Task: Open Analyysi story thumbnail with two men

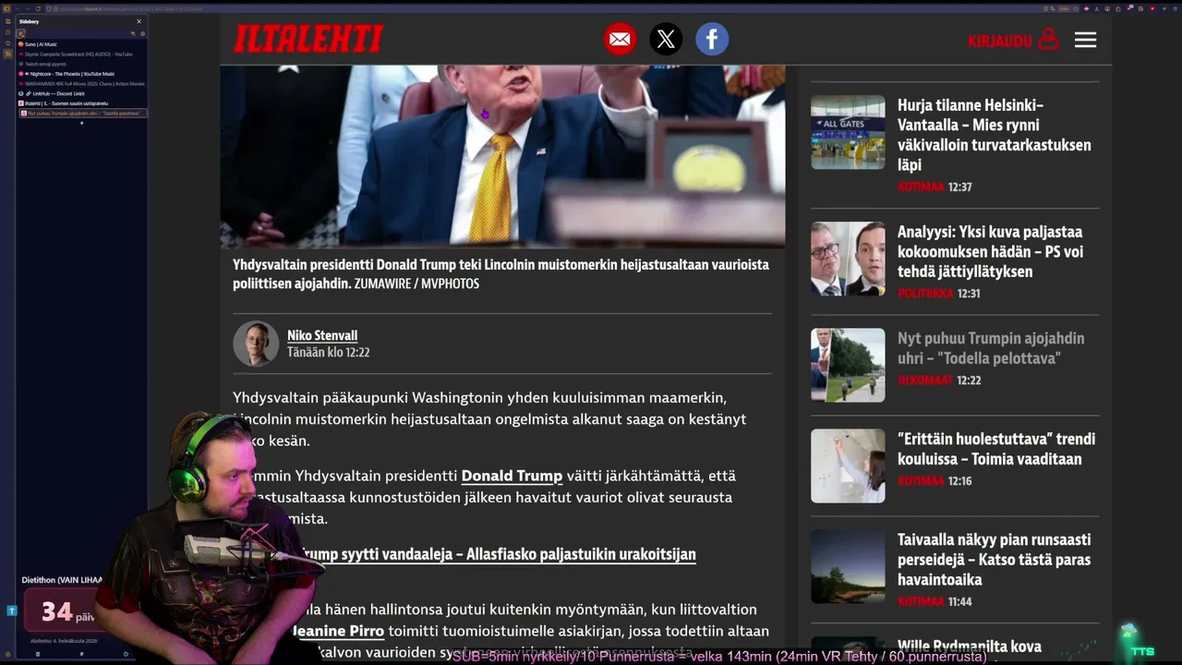Action: click(848, 259)
